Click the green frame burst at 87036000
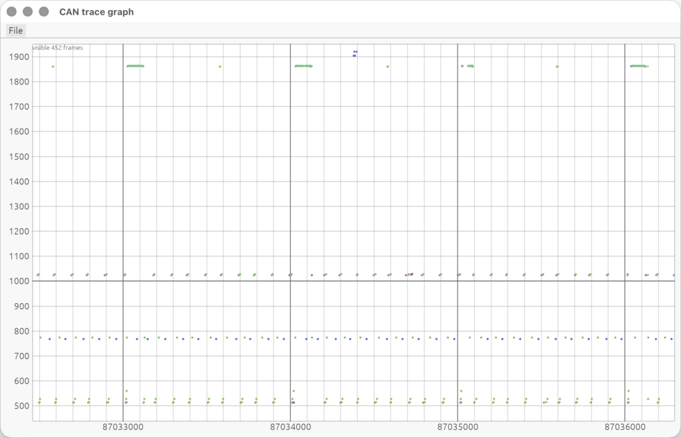The width and height of the screenshot is (681, 438). coord(638,66)
